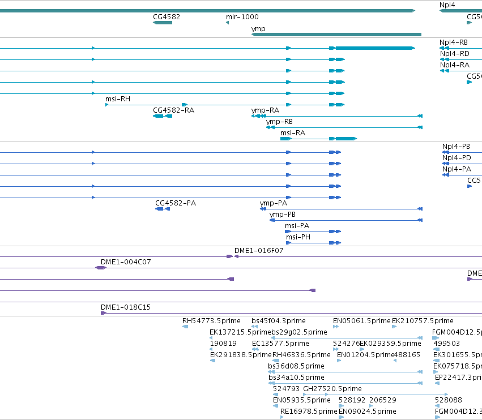
Task: Click the EK137215.5prime EST label
Action: [240, 332]
